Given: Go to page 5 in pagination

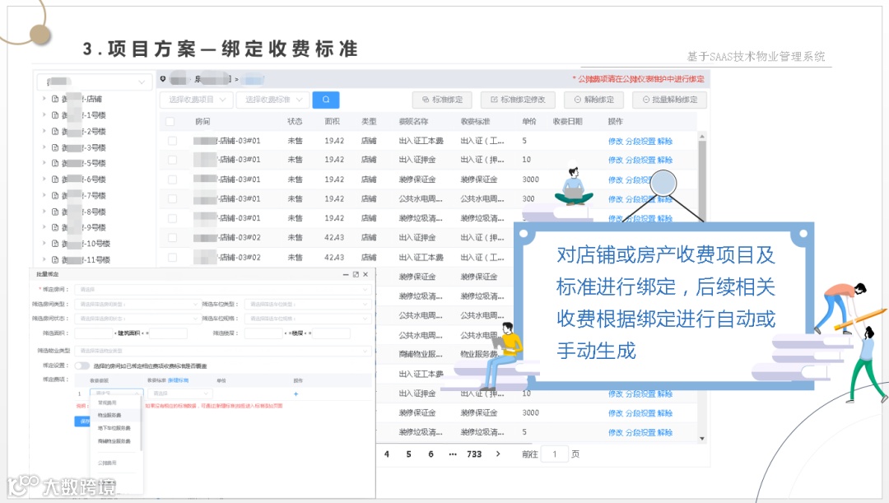Looking at the screenshot, I should point(408,454).
